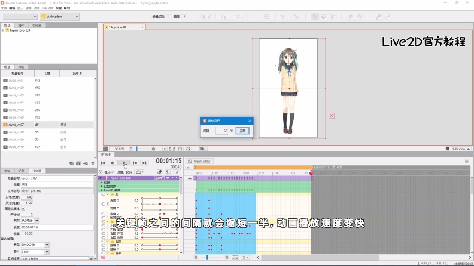Viewport: 474px width, 266px height.
Task: Expand the 口型同步 lip sync track
Action: pos(102,186)
